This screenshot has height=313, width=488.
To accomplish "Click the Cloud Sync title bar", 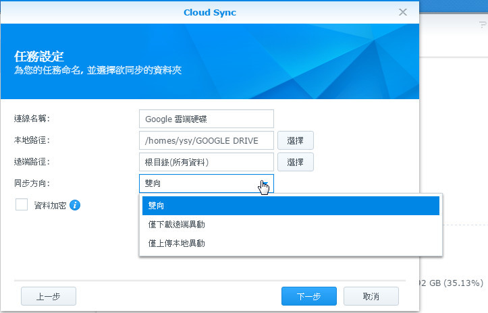I will (209, 12).
